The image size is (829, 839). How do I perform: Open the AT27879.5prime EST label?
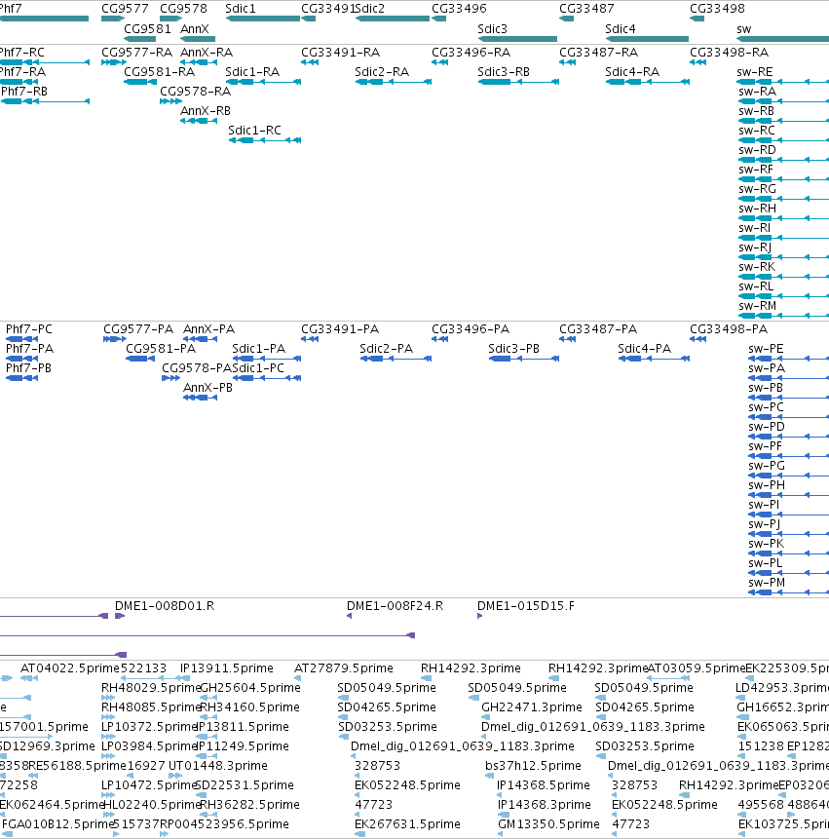click(344, 668)
